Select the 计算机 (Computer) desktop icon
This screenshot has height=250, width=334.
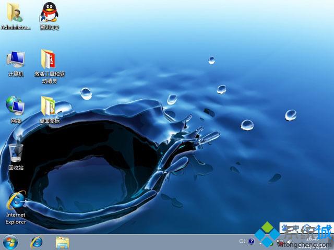16,64
